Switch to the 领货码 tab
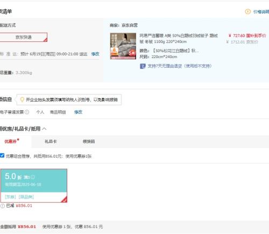The height and width of the screenshot is (234, 269). 89,141
